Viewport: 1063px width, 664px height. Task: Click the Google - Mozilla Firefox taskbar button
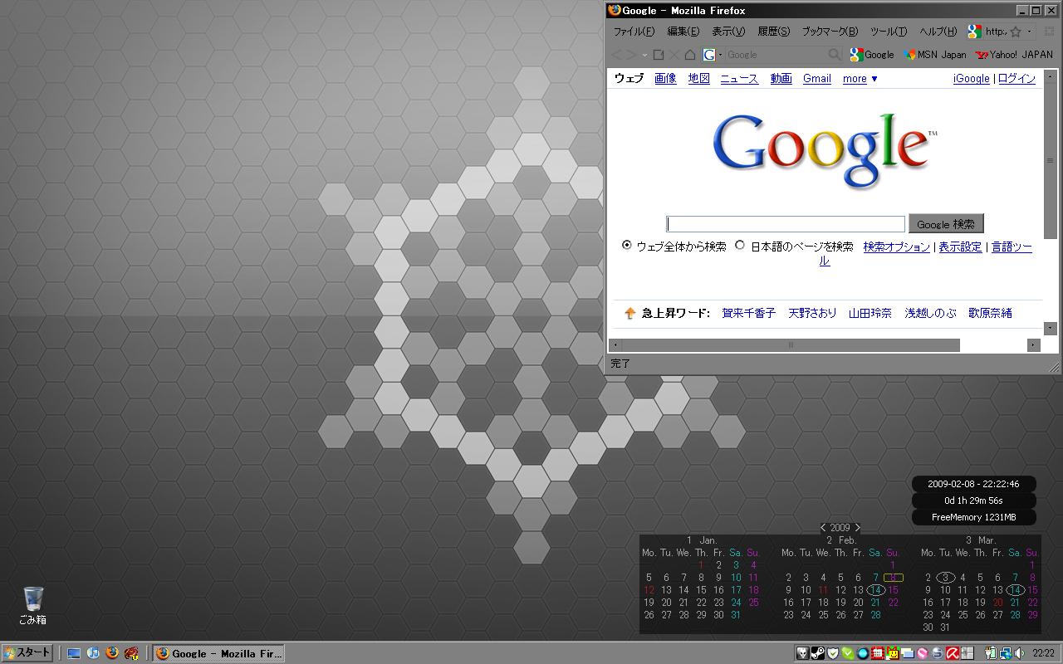click(x=219, y=653)
